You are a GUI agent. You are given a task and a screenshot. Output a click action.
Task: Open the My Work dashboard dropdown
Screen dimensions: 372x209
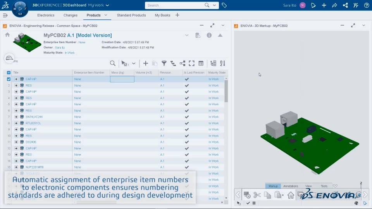107,5
